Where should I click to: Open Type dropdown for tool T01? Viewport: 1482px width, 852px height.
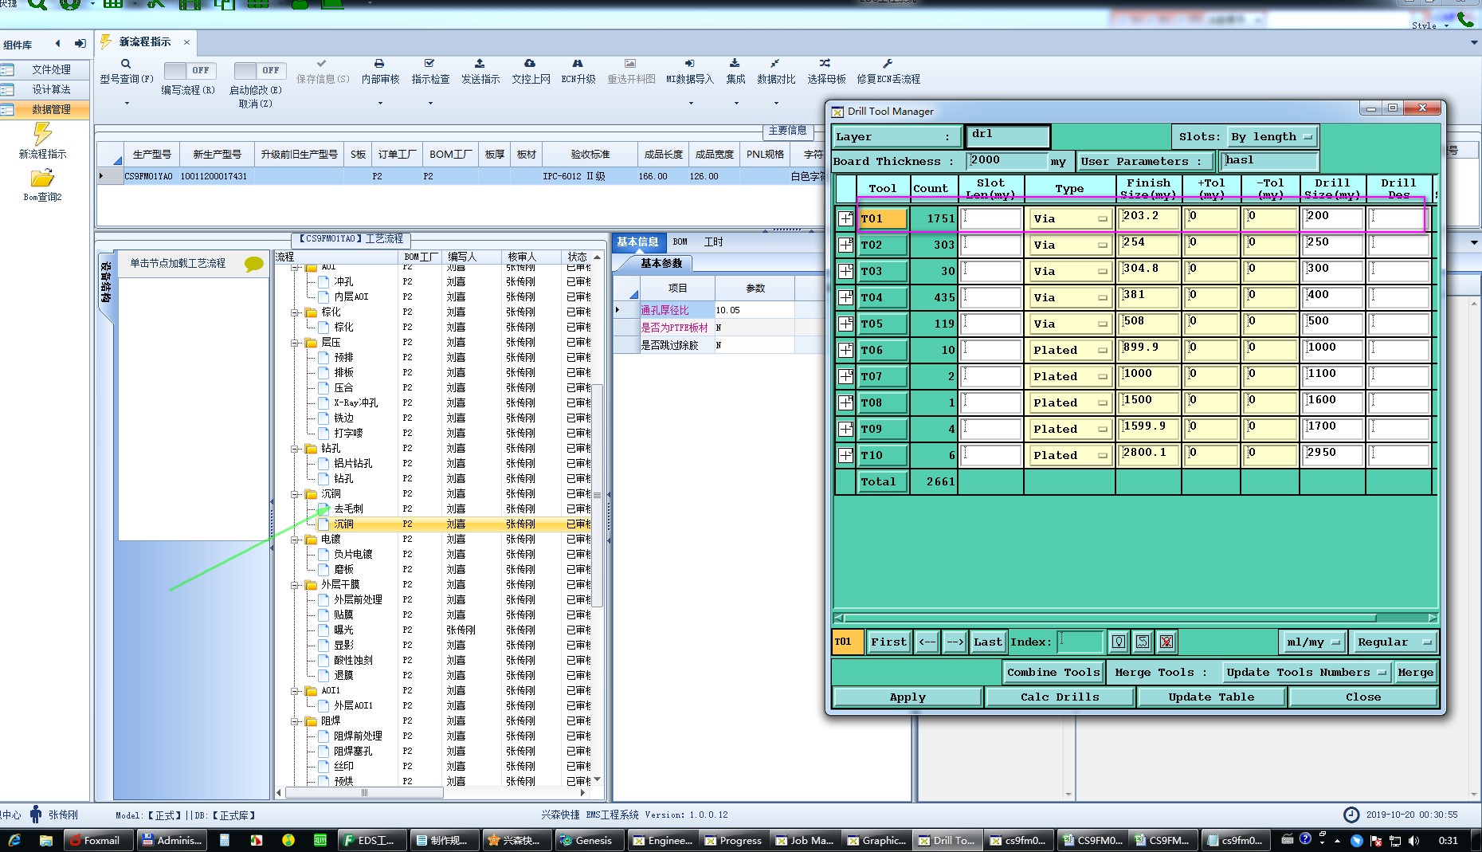click(1069, 218)
